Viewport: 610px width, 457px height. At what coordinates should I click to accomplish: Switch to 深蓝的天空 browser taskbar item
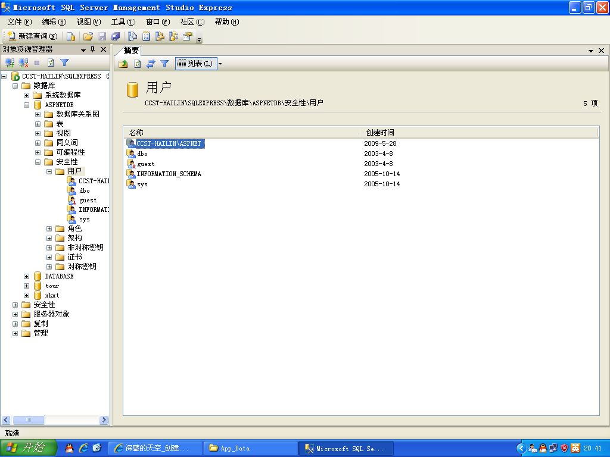[x=155, y=448]
